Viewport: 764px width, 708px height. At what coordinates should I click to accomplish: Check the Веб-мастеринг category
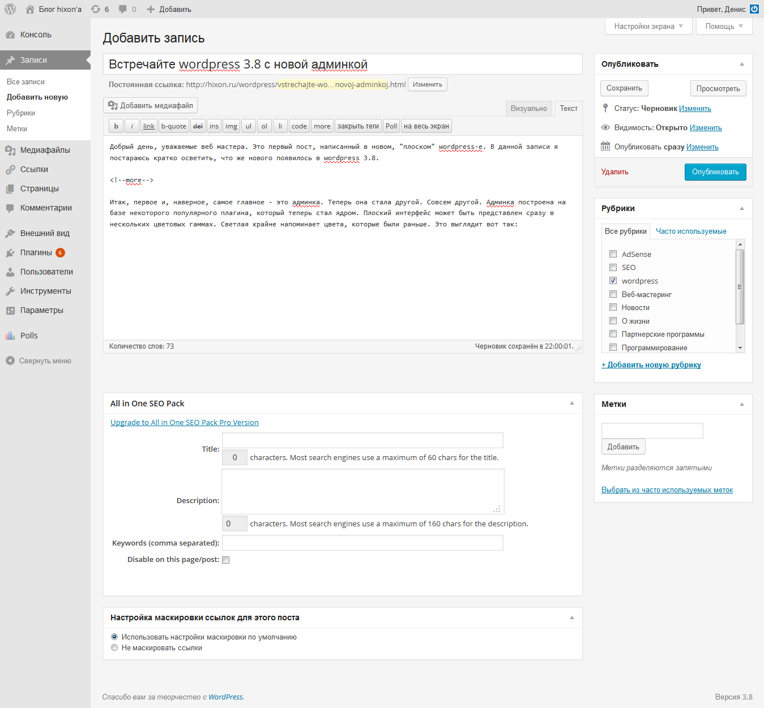613,294
